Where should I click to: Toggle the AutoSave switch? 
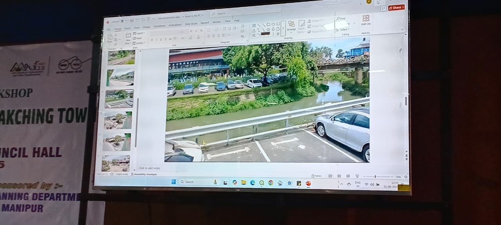[124, 21]
